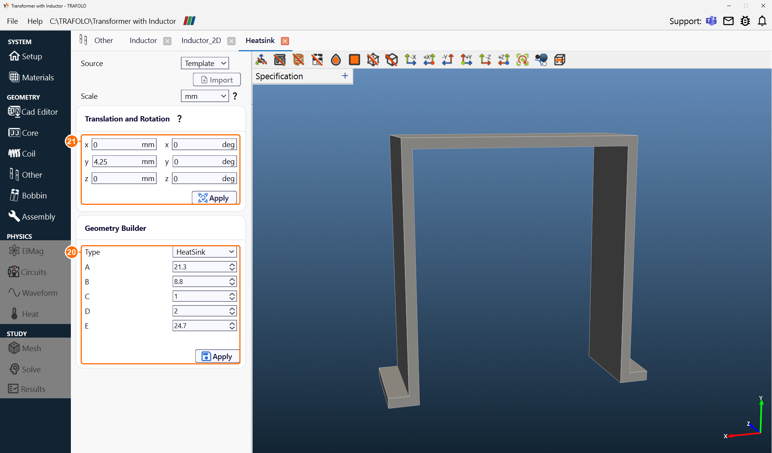This screenshot has width=772, height=453.
Task: Set view to +X direction
Action: click(429, 60)
